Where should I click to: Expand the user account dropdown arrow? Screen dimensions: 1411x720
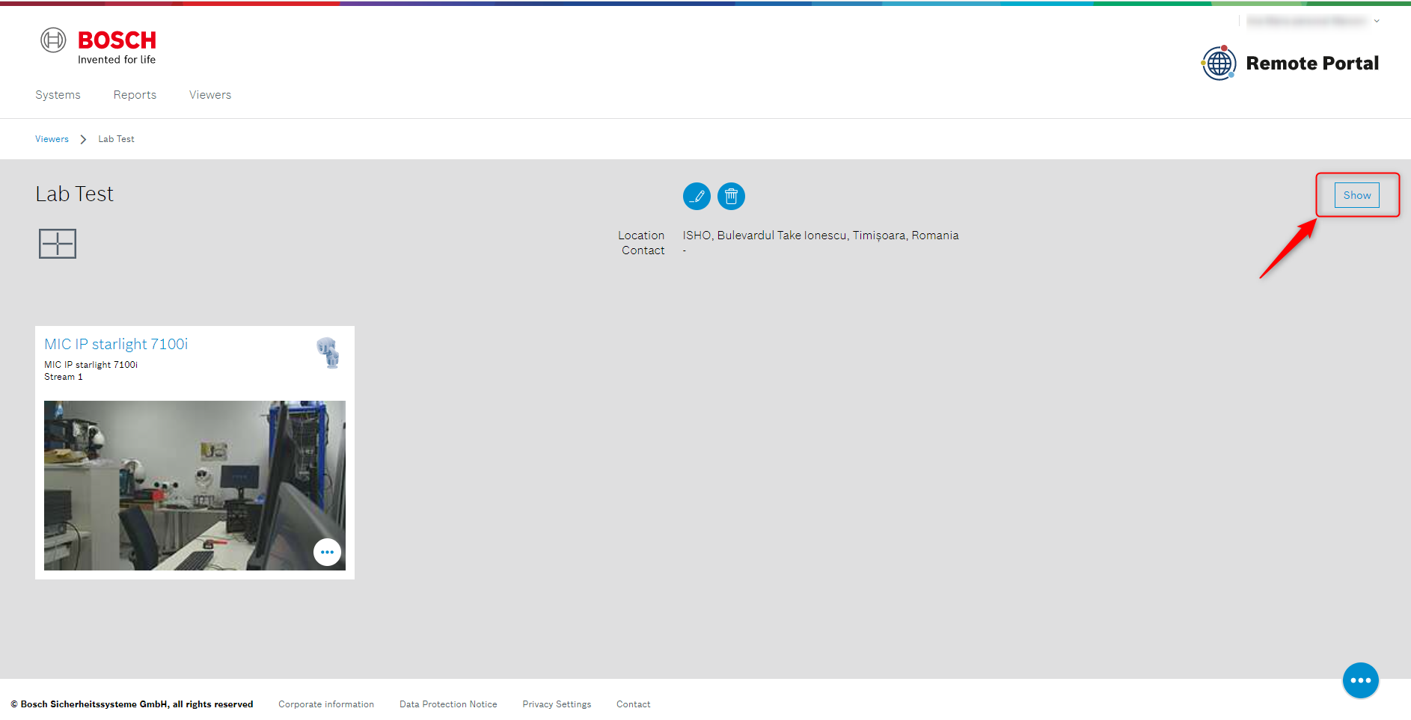(x=1377, y=21)
